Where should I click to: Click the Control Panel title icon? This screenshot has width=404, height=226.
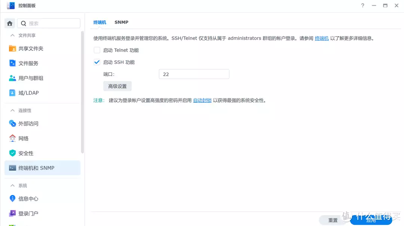coord(11,5)
